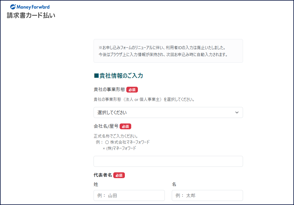Viewport: 294px width, 205px height.
Task: Focus the 会社名/屋号 text input field
Action: (168, 161)
